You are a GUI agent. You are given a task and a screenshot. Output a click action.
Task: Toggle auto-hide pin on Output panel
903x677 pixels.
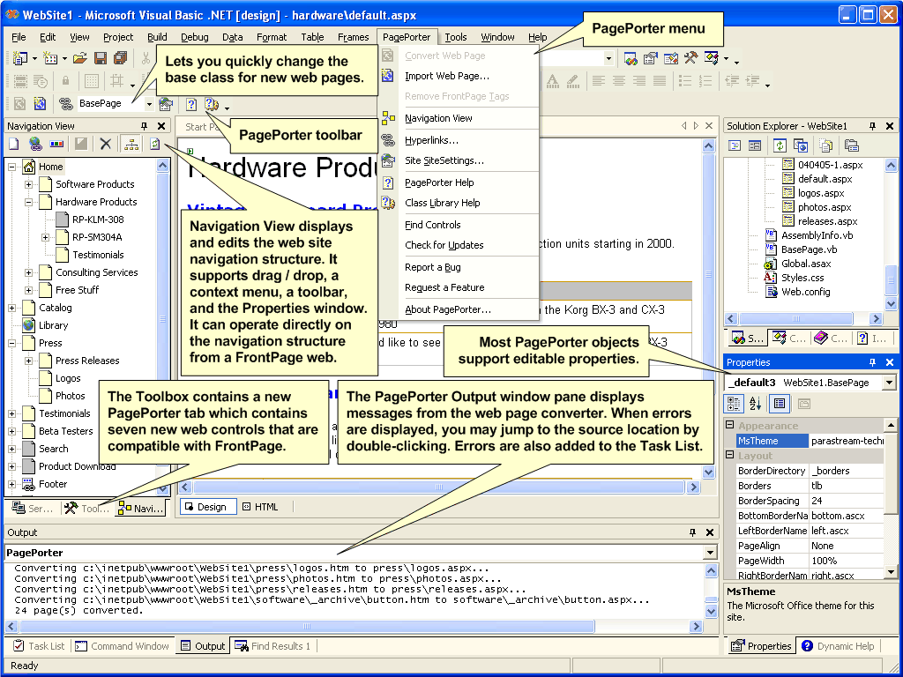(x=693, y=532)
